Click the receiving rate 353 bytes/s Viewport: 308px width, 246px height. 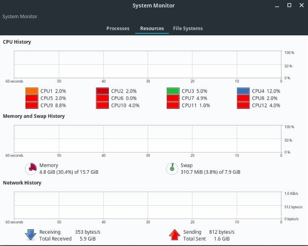[x=88, y=232]
